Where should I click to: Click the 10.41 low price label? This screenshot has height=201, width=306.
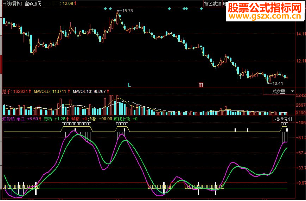[278, 83]
